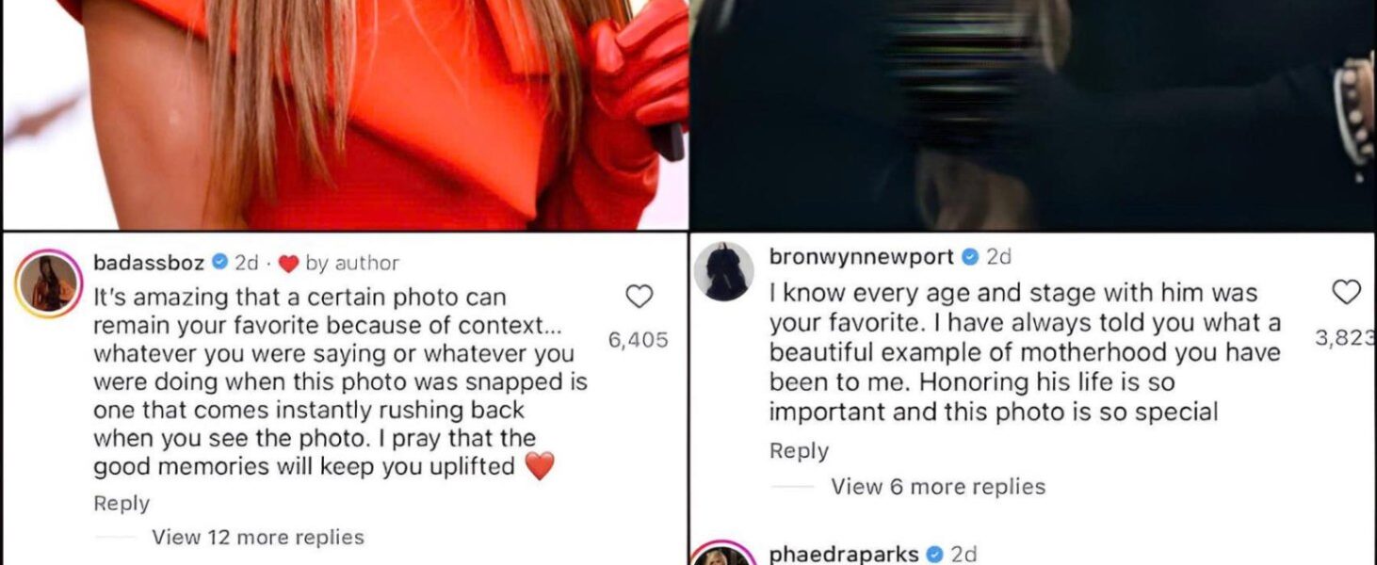This screenshot has width=1377, height=565.
Task: Open the dark photo on the right
Action: point(1033,113)
